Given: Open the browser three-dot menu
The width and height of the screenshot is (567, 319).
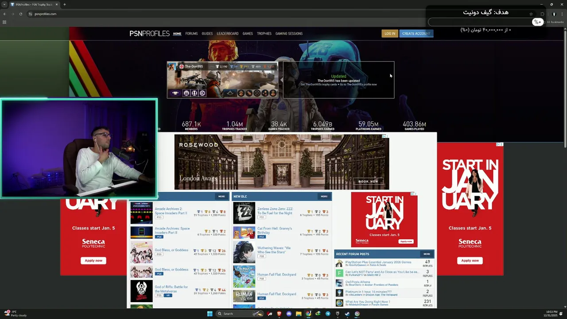Looking at the screenshot, I should coord(562,14).
